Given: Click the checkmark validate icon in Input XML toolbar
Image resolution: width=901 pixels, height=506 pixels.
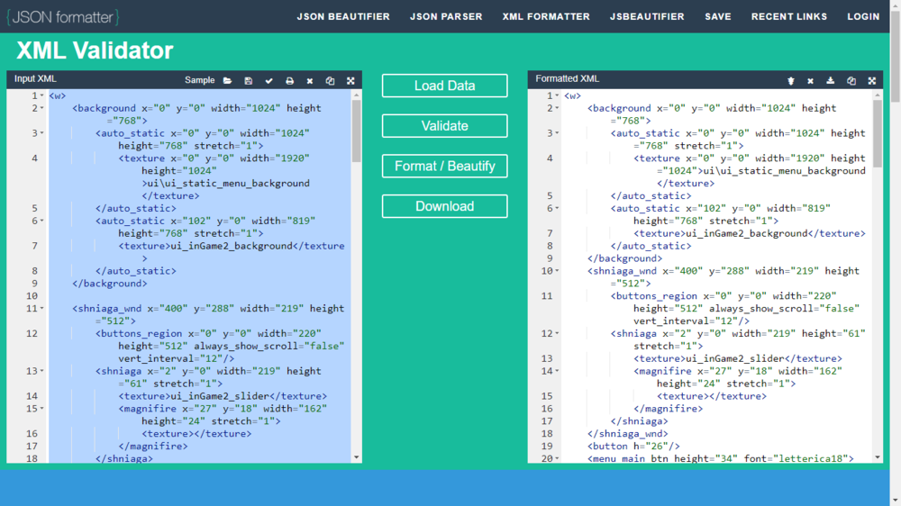Looking at the screenshot, I should (268, 81).
